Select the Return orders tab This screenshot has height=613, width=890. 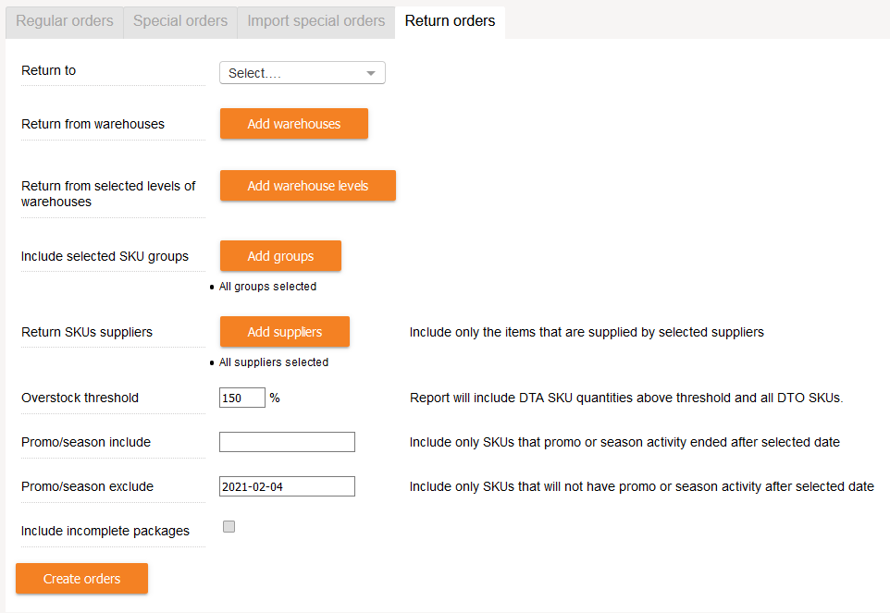click(x=450, y=20)
